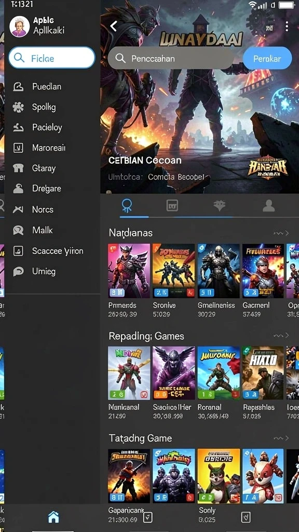Switch to the award ribbon tab
The height and width of the screenshot is (532, 299).
coord(127,206)
